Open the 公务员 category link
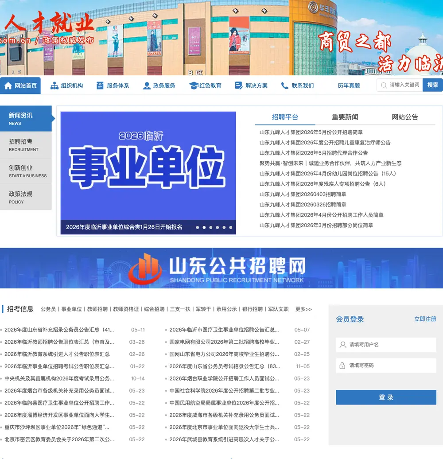443x459 pixels. click(48, 309)
